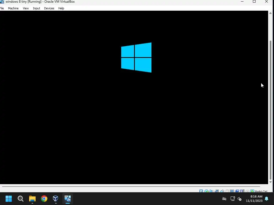The height and width of the screenshot is (205, 274).
Task: Click the VirtualBox window title bar icon
Action: (2, 2)
